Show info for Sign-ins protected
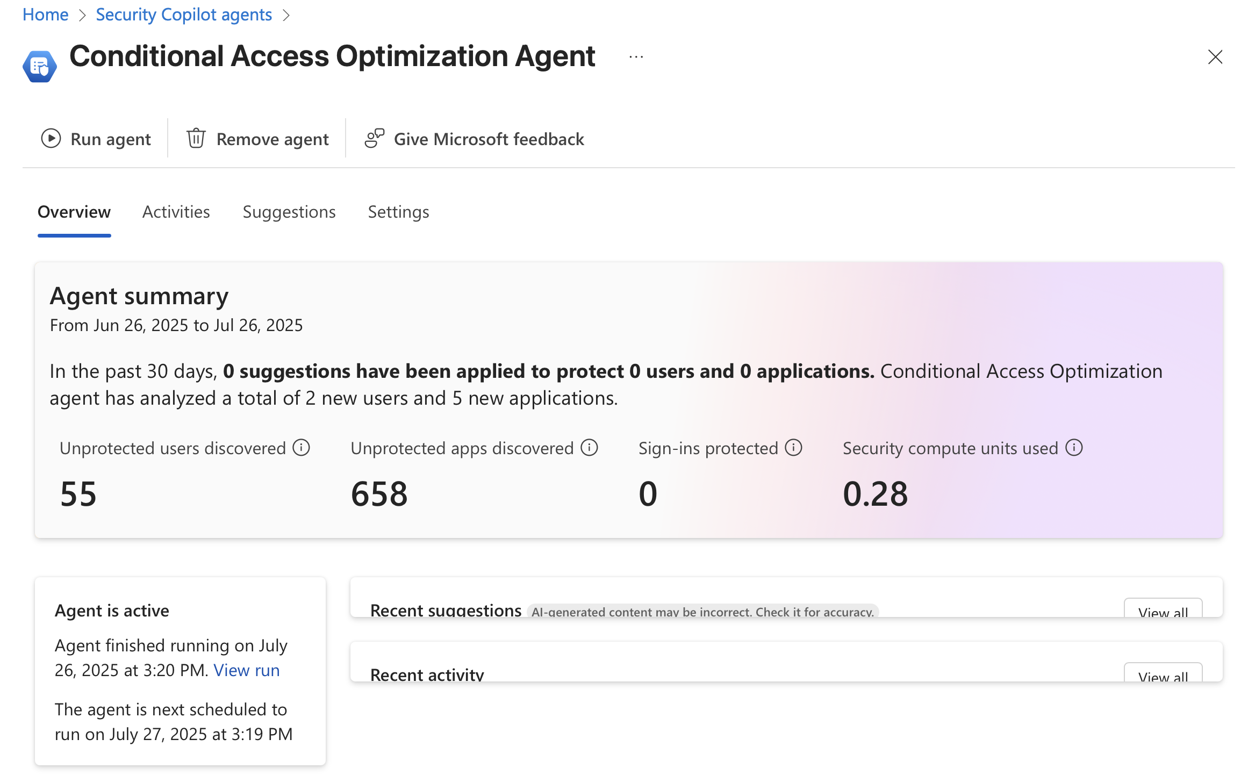Image resolution: width=1248 pixels, height=775 pixels. 794,448
